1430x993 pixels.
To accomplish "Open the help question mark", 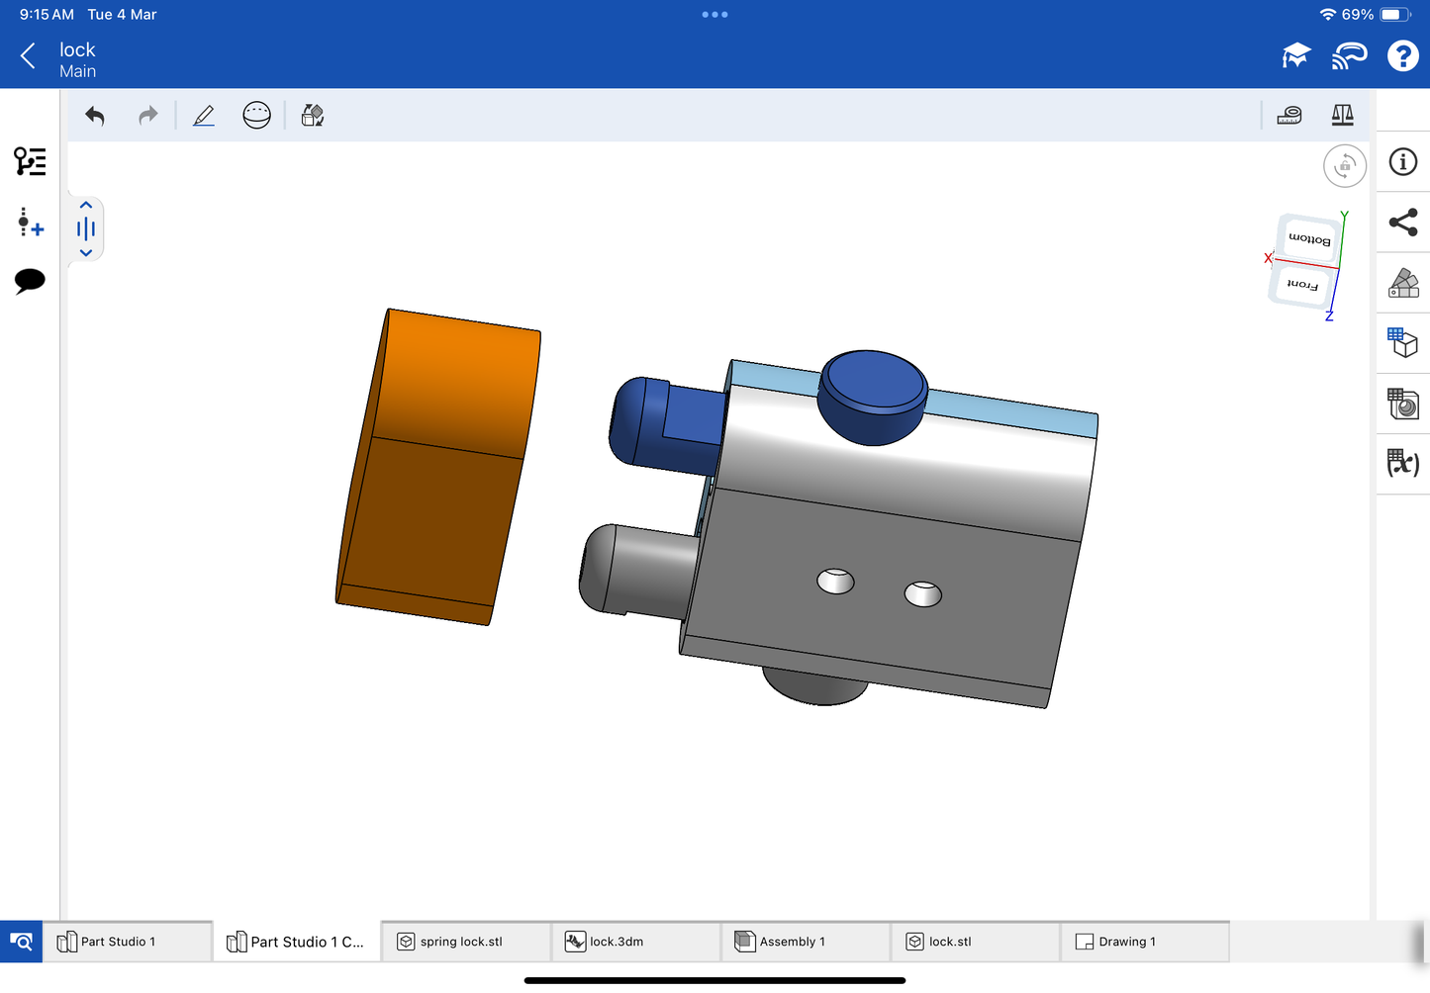I will (1402, 56).
